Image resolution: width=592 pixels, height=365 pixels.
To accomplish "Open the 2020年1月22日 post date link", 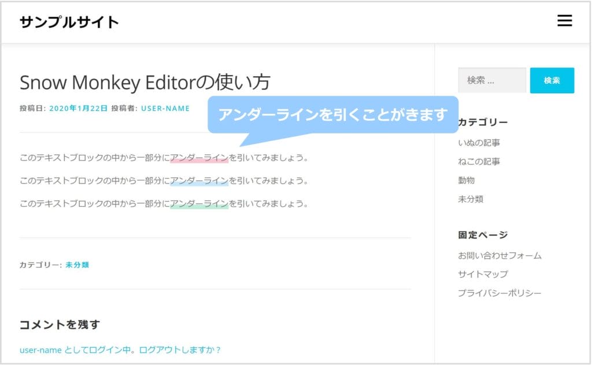I will (x=78, y=108).
